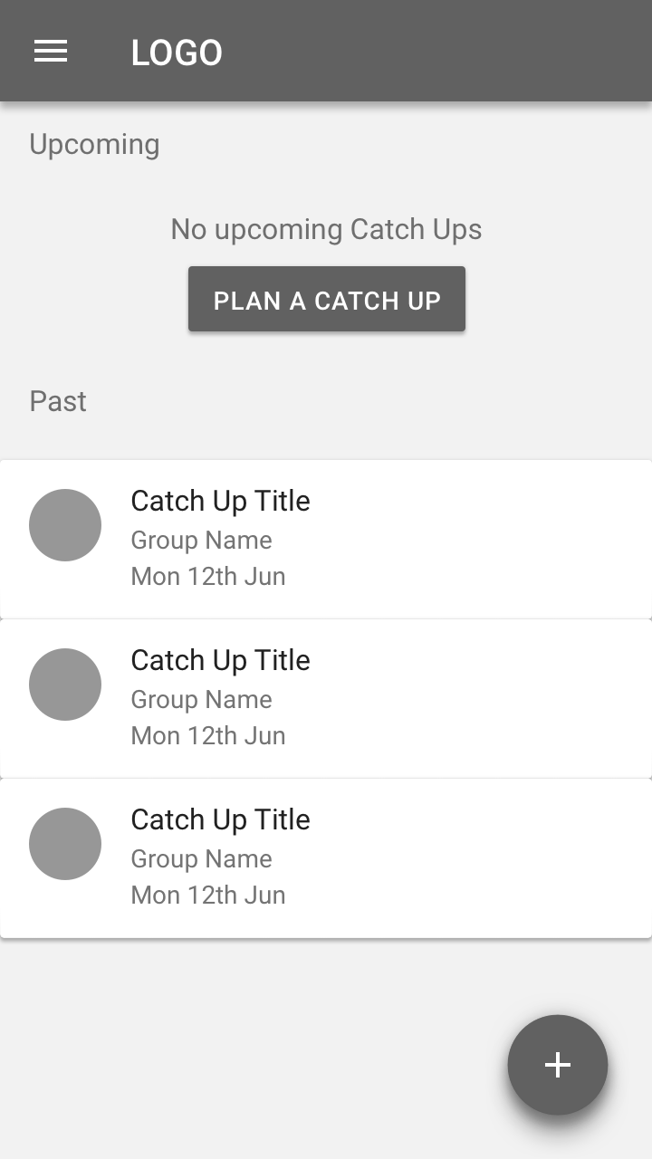Click the No upcoming Catch Ups message

tap(326, 229)
